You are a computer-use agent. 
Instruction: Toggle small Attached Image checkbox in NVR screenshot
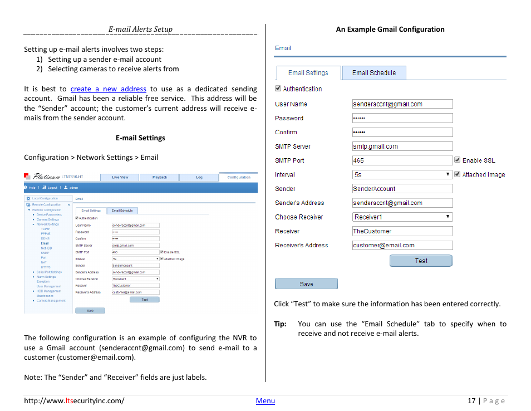click(162, 258)
